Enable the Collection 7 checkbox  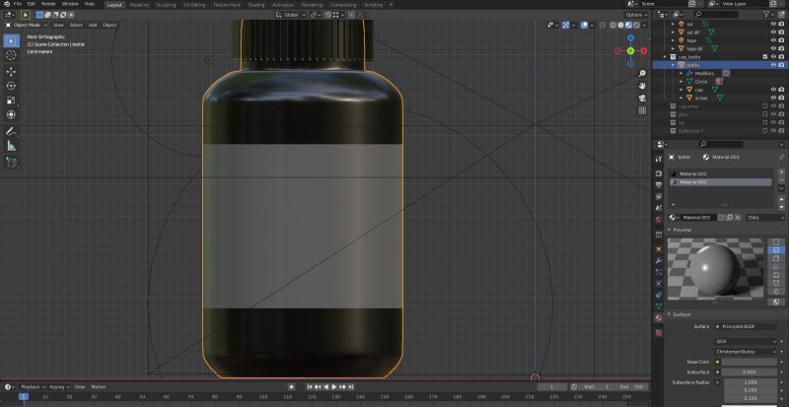click(765, 131)
